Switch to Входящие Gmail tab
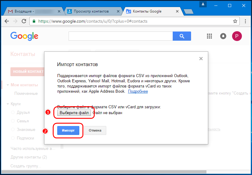This screenshot has width=252, height=175. click(x=33, y=11)
